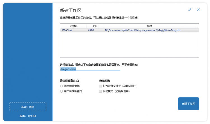Click the 其他选项 heading
Screen dimensions: 210x124
click(104, 81)
